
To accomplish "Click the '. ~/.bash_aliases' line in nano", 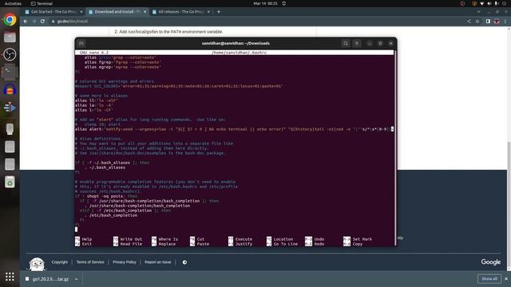I will [105, 167].
